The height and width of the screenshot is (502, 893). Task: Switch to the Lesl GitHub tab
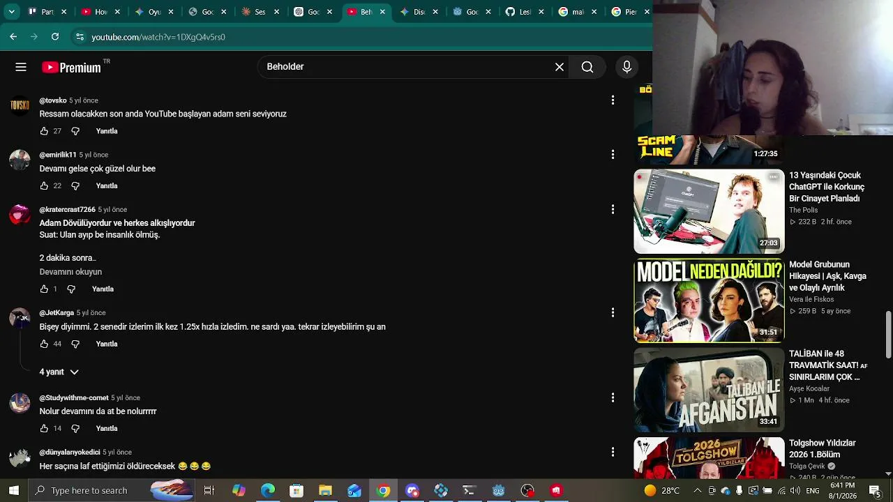[x=524, y=12]
